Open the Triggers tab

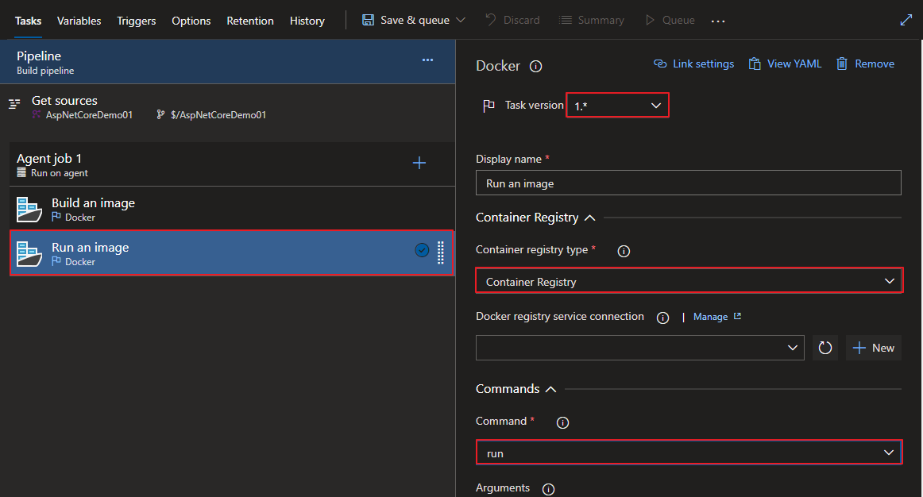[x=137, y=21]
